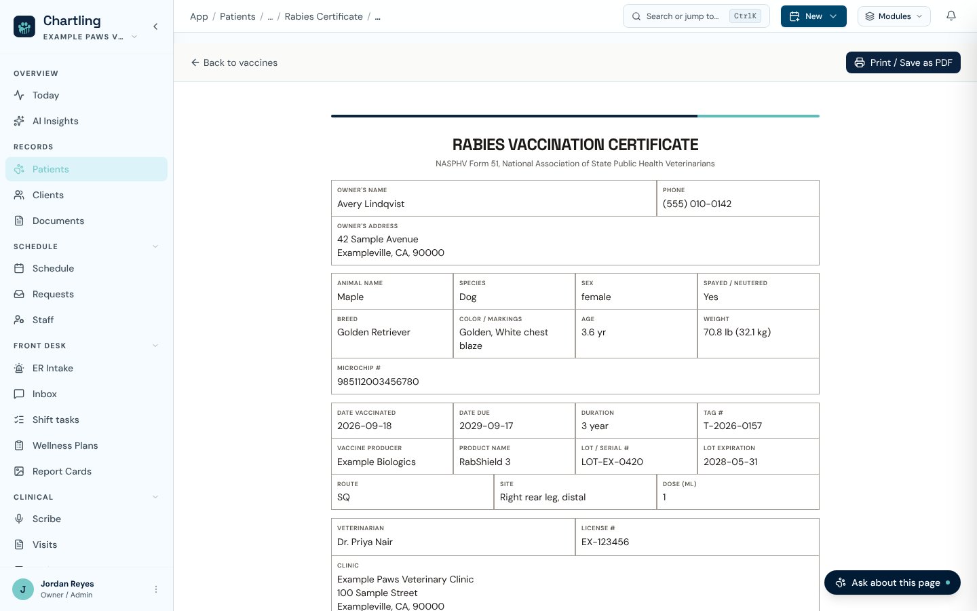Open AI Insights from the sidebar
This screenshot has width=977, height=611.
click(x=86, y=121)
